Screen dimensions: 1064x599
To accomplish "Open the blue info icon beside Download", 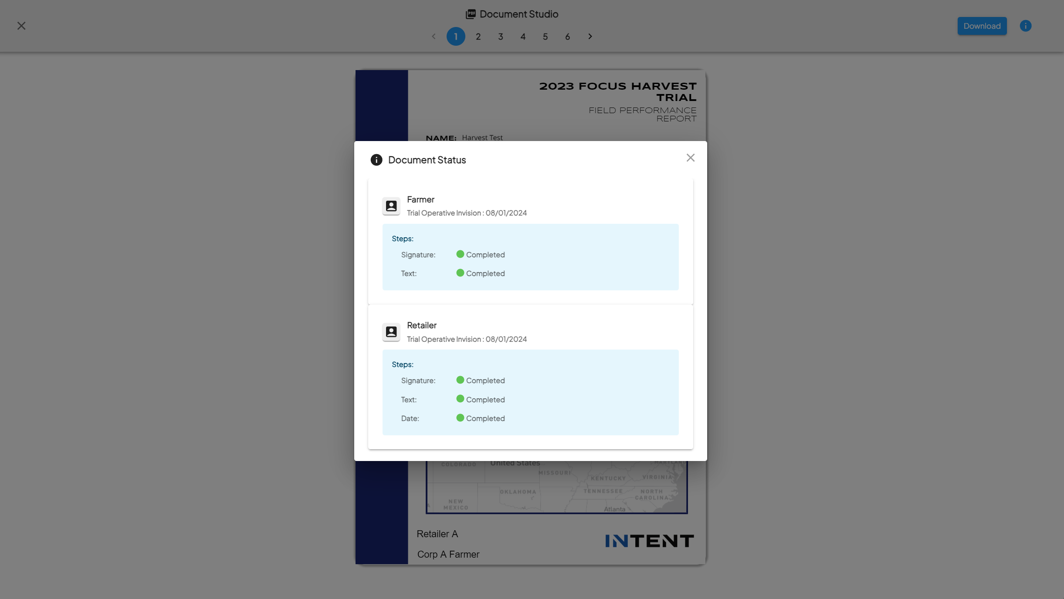I will [x=1025, y=26].
